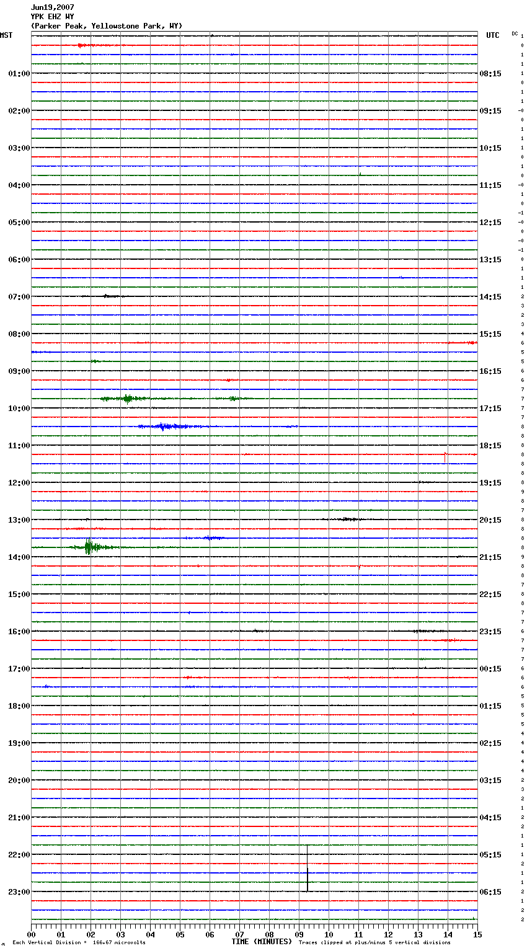Select the 18:00 MST row label
Viewport: 527px width, 951px height.
pyautogui.click(x=19, y=706)
